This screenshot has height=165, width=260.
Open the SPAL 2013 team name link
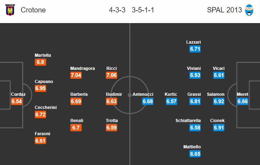click(224, 10)
